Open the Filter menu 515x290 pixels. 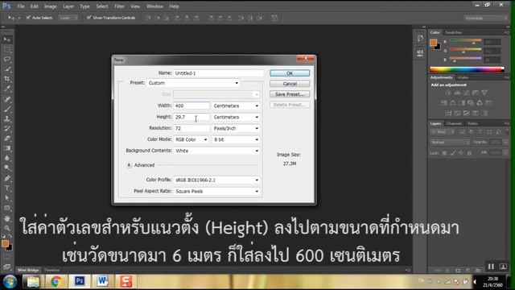(x=119, y=6)
